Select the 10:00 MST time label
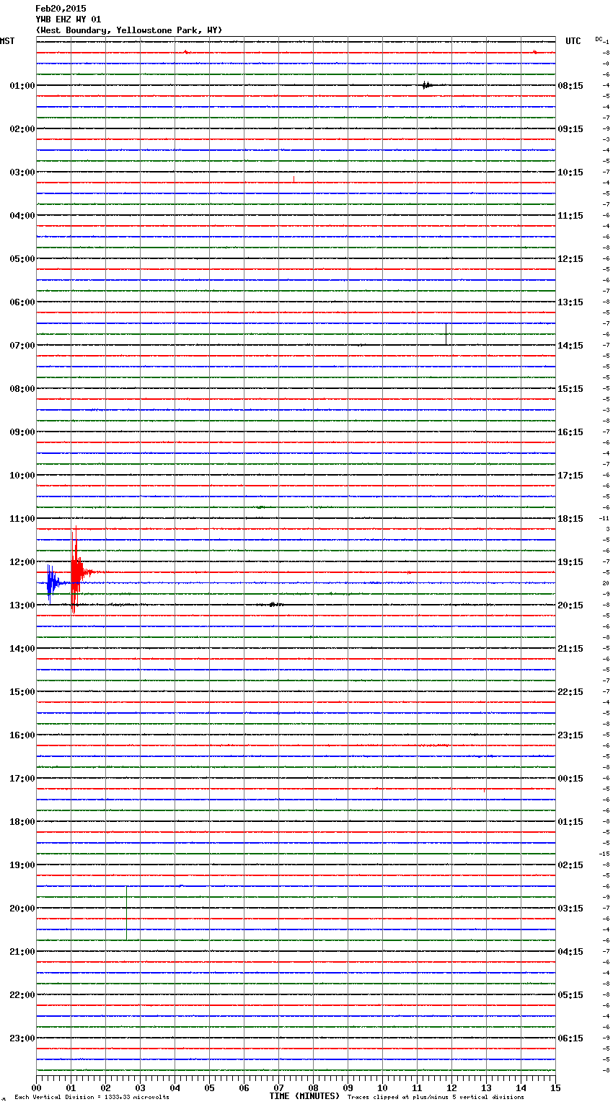The width and height of the screenshot is (613, 1107). pyautogui.click(x=22, y=476)
